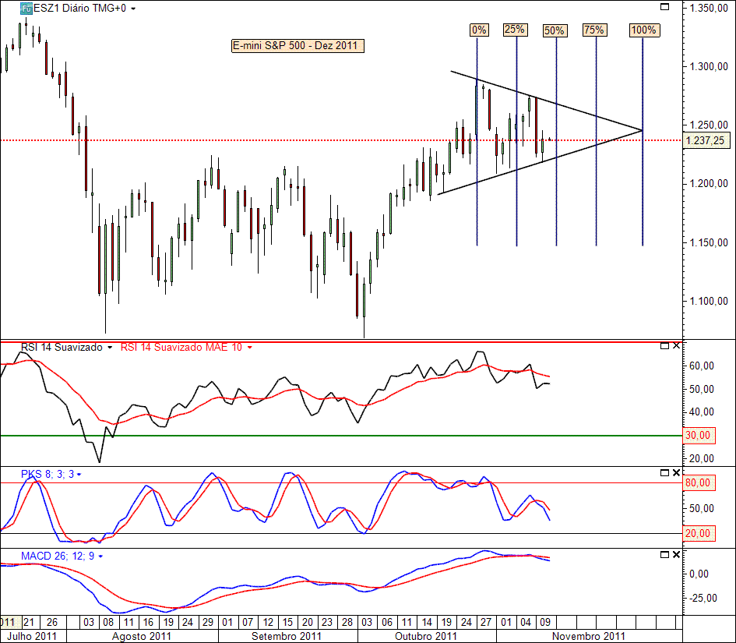
Task: Click the -25,00 MACD axis value
Action: coord(703,598)
